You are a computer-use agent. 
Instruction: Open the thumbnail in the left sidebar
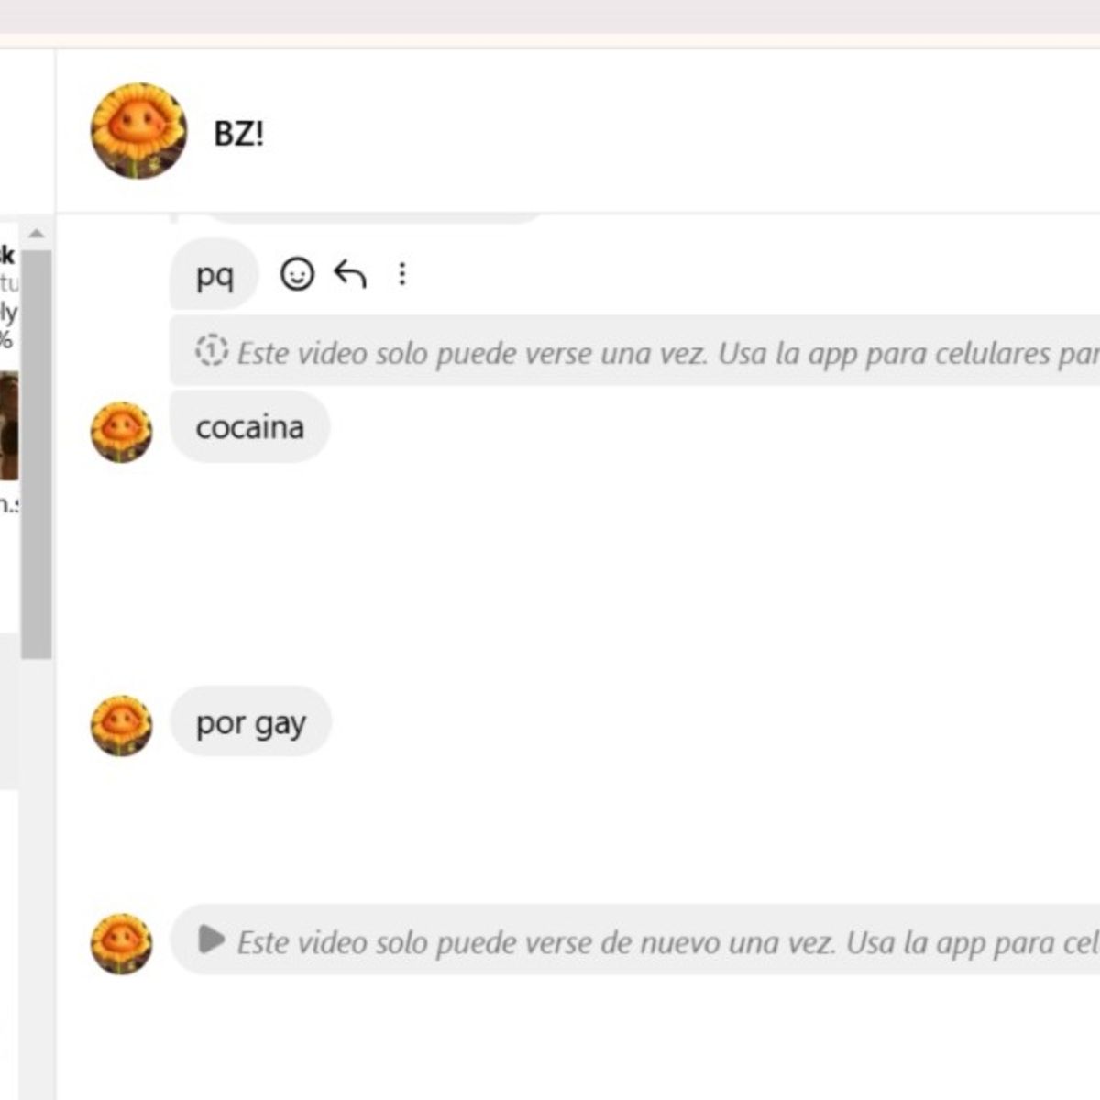9,425
